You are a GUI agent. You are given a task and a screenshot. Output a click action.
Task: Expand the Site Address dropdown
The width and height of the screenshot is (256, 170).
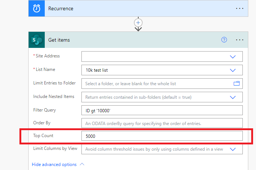click(233, 57)
